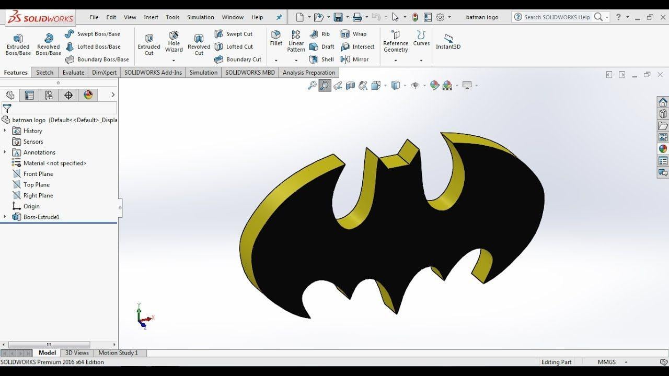
Task: Toggle Instant3D mode
Action: coord(448,42)
